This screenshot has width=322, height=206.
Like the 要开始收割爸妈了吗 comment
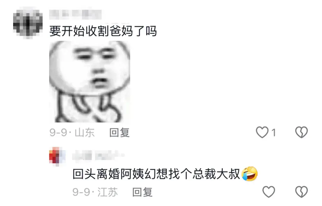262,132
